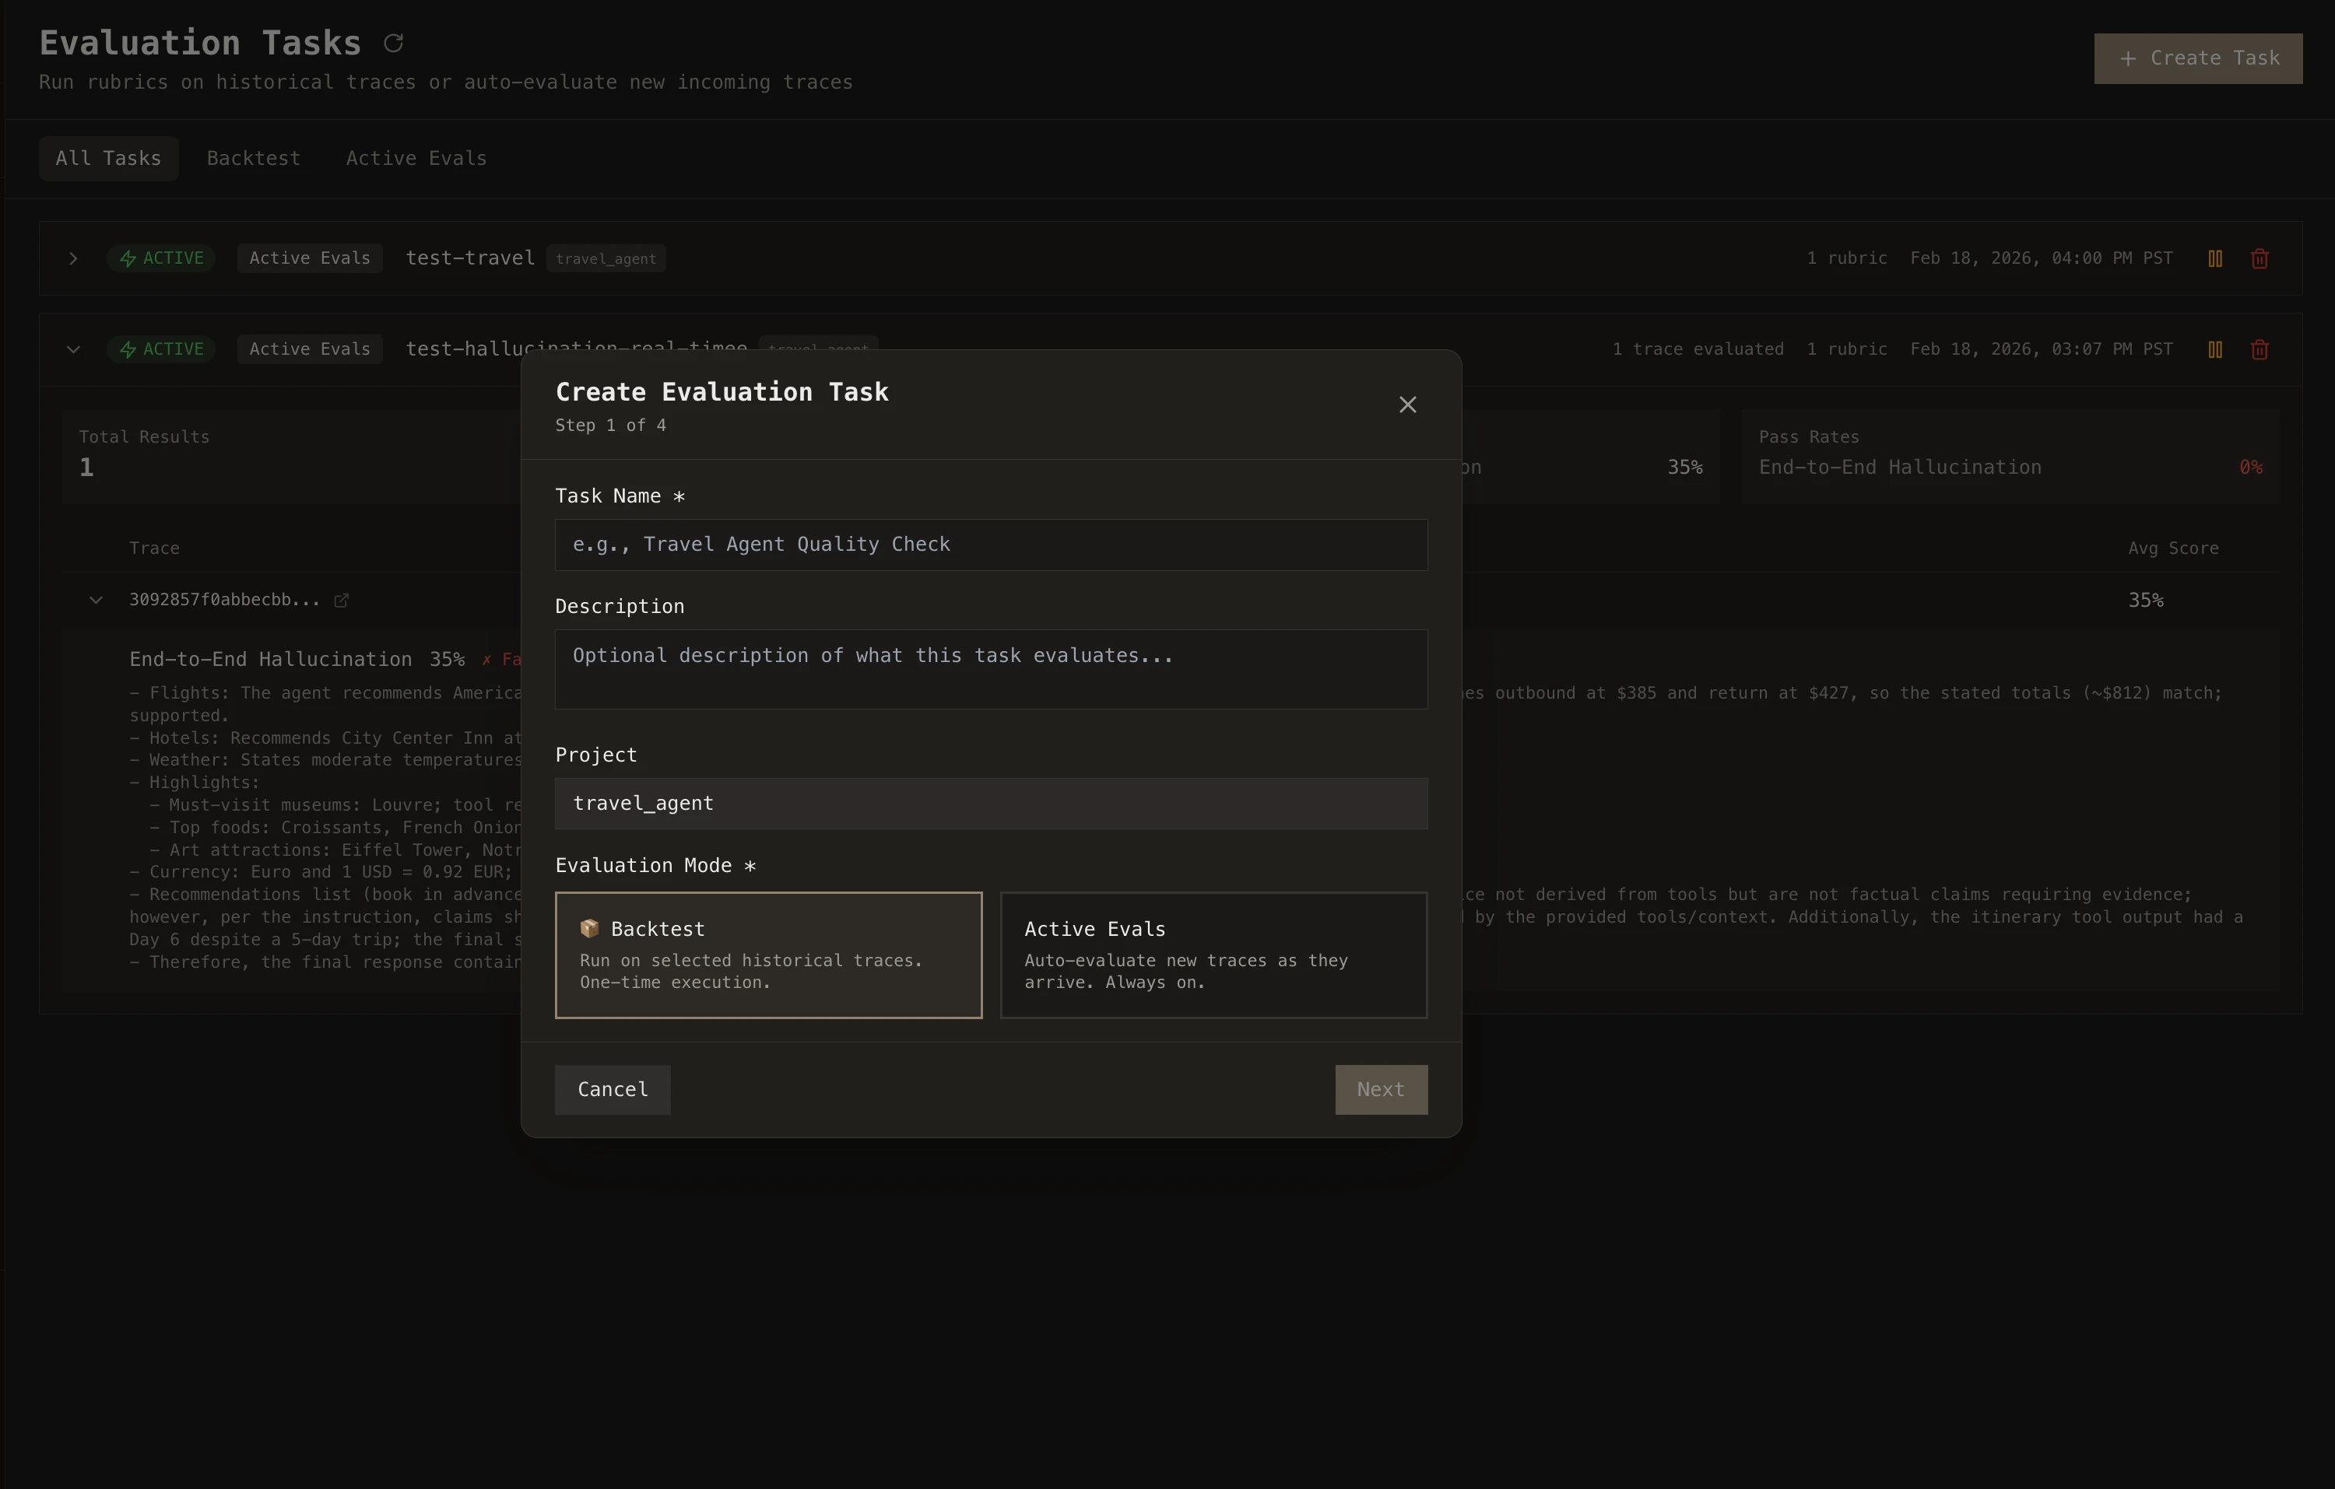Select Active Evals evaluation mode
This screenshot has height=1489, width=2335.
(1213, 955)
